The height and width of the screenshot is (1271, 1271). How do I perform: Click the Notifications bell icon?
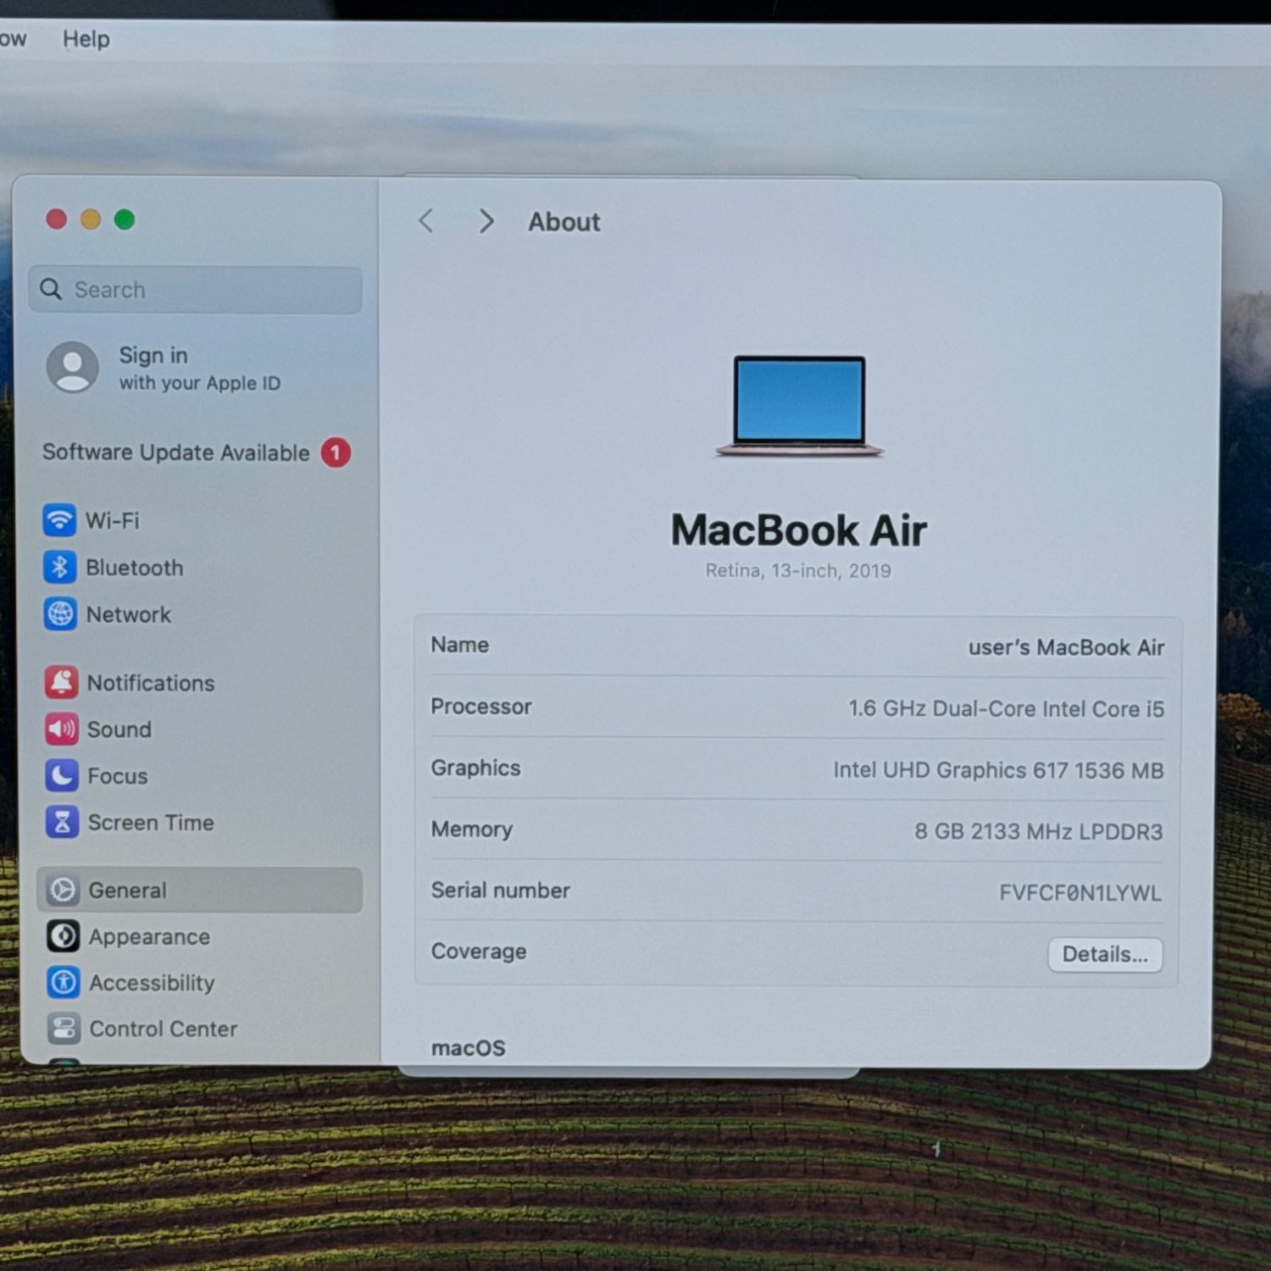tap(61, 682)
